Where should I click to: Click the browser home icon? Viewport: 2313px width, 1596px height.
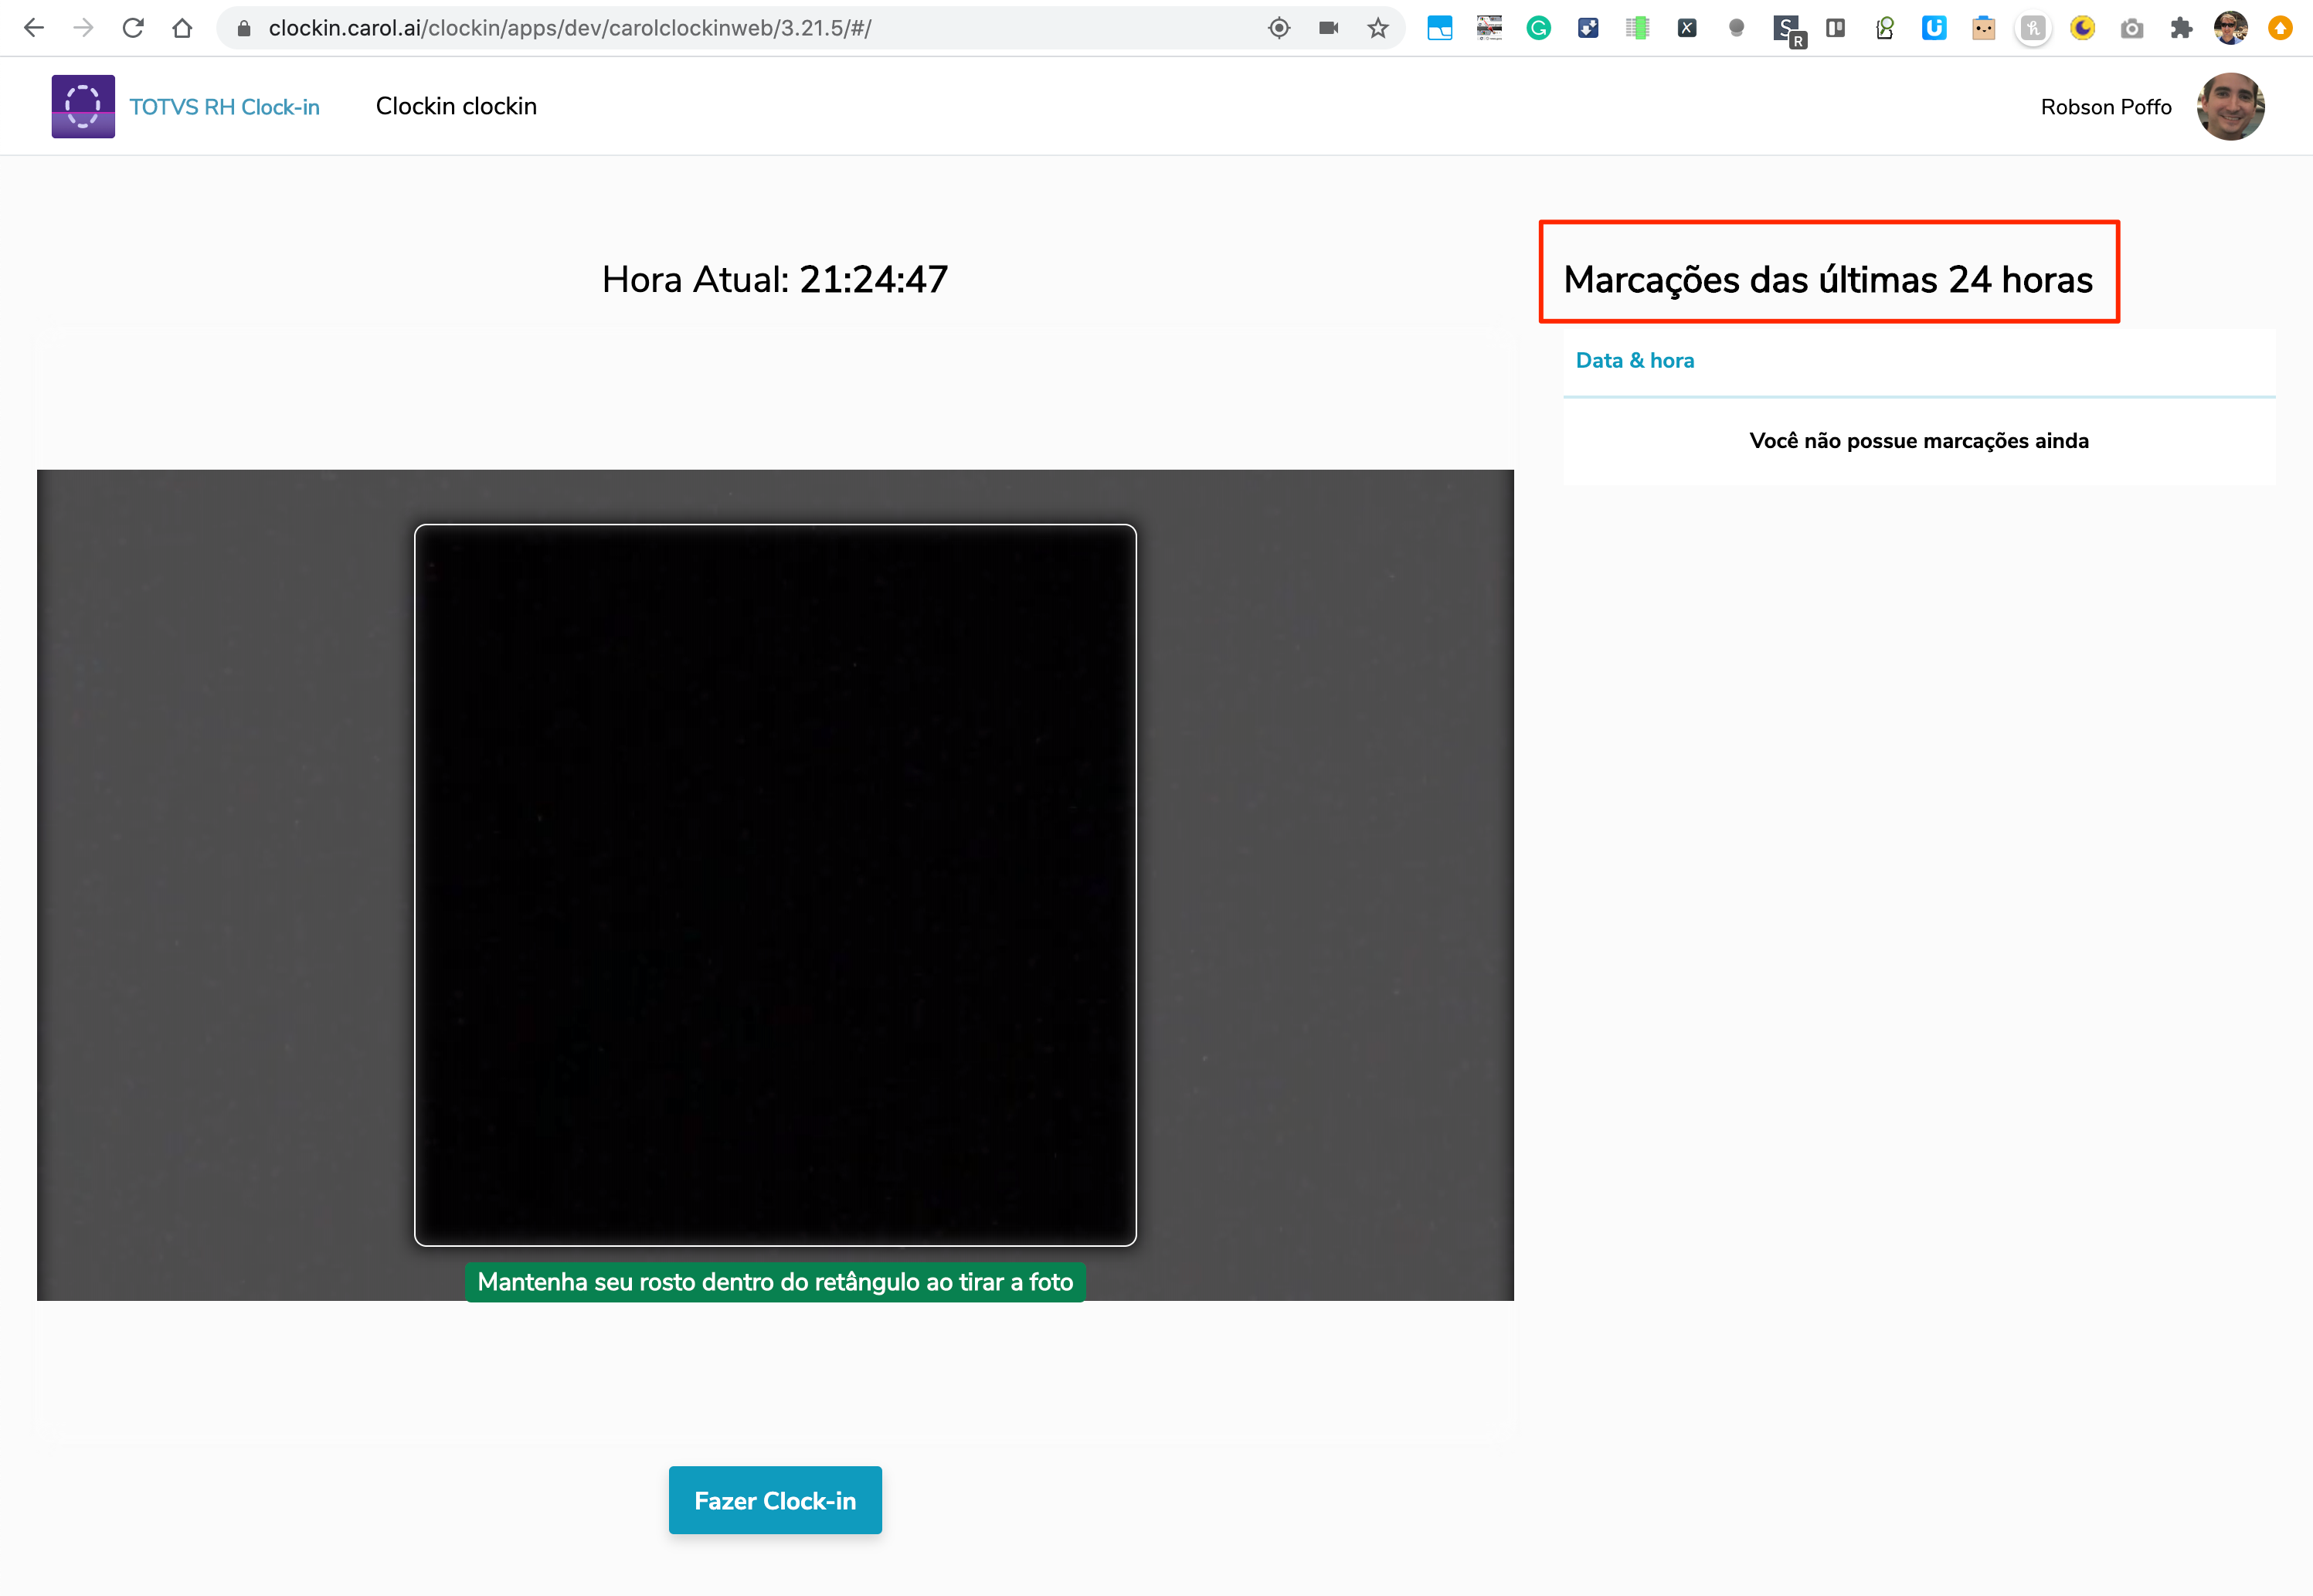click(182, 28)
